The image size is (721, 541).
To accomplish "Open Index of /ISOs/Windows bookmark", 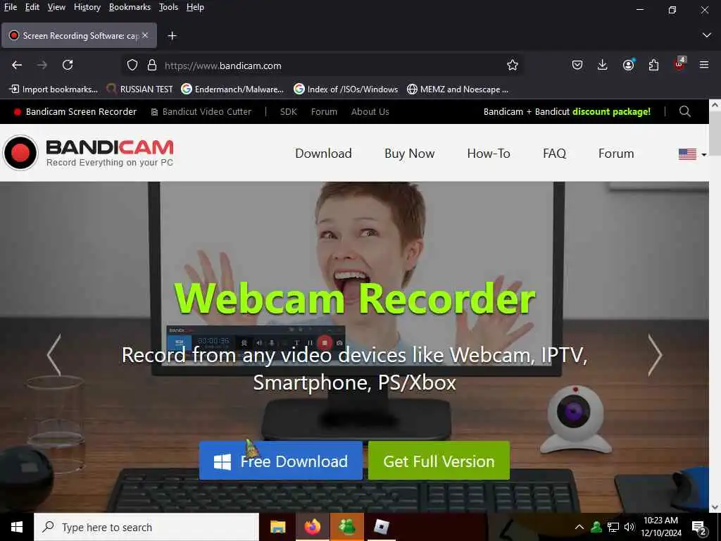I will (x=346, y=89).
